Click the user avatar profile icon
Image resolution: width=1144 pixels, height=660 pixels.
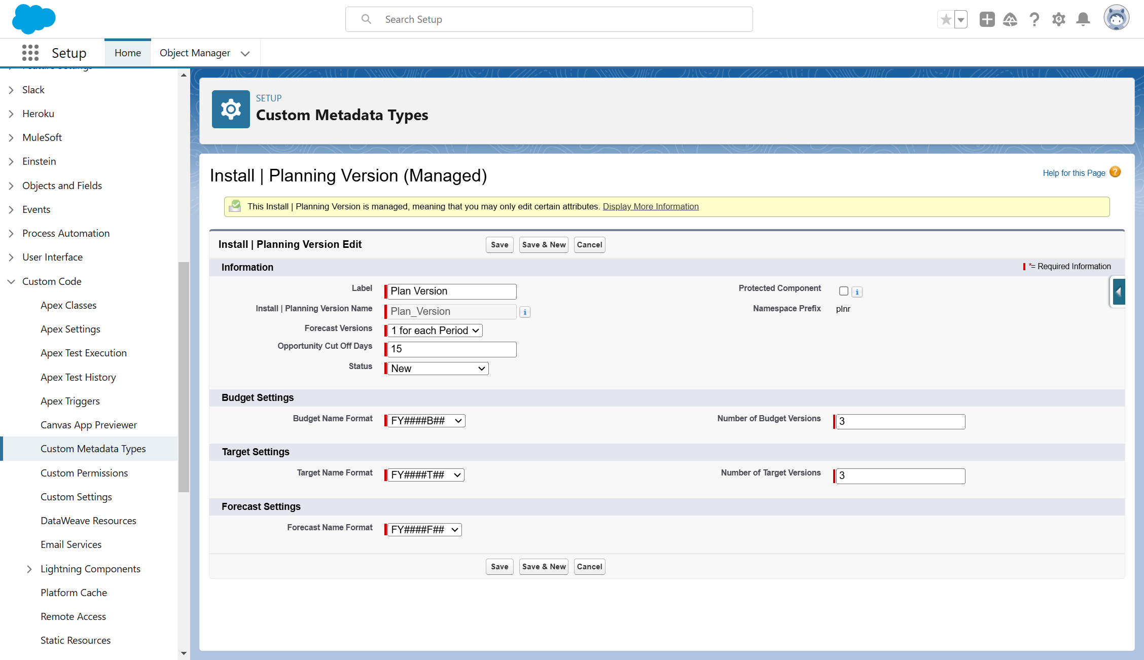[1116, 19]
